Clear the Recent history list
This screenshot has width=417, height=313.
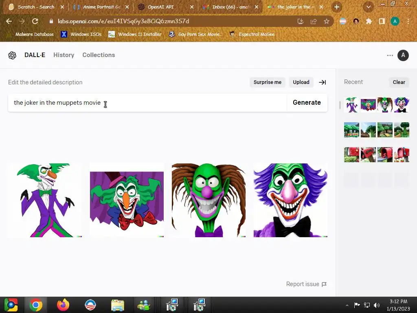click(x=399, y=82)
